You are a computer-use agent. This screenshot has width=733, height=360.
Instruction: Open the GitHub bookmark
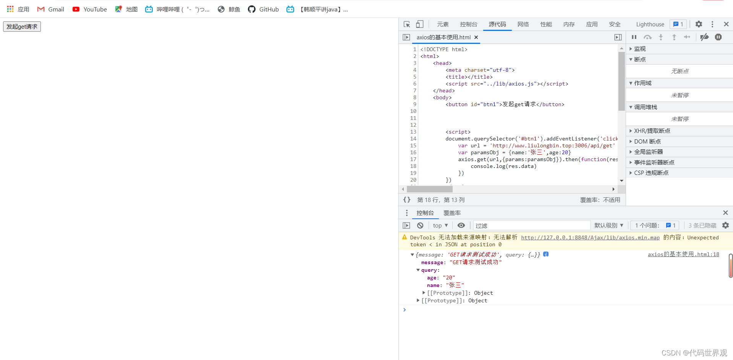pyautogui.click(x=264, y=9)
